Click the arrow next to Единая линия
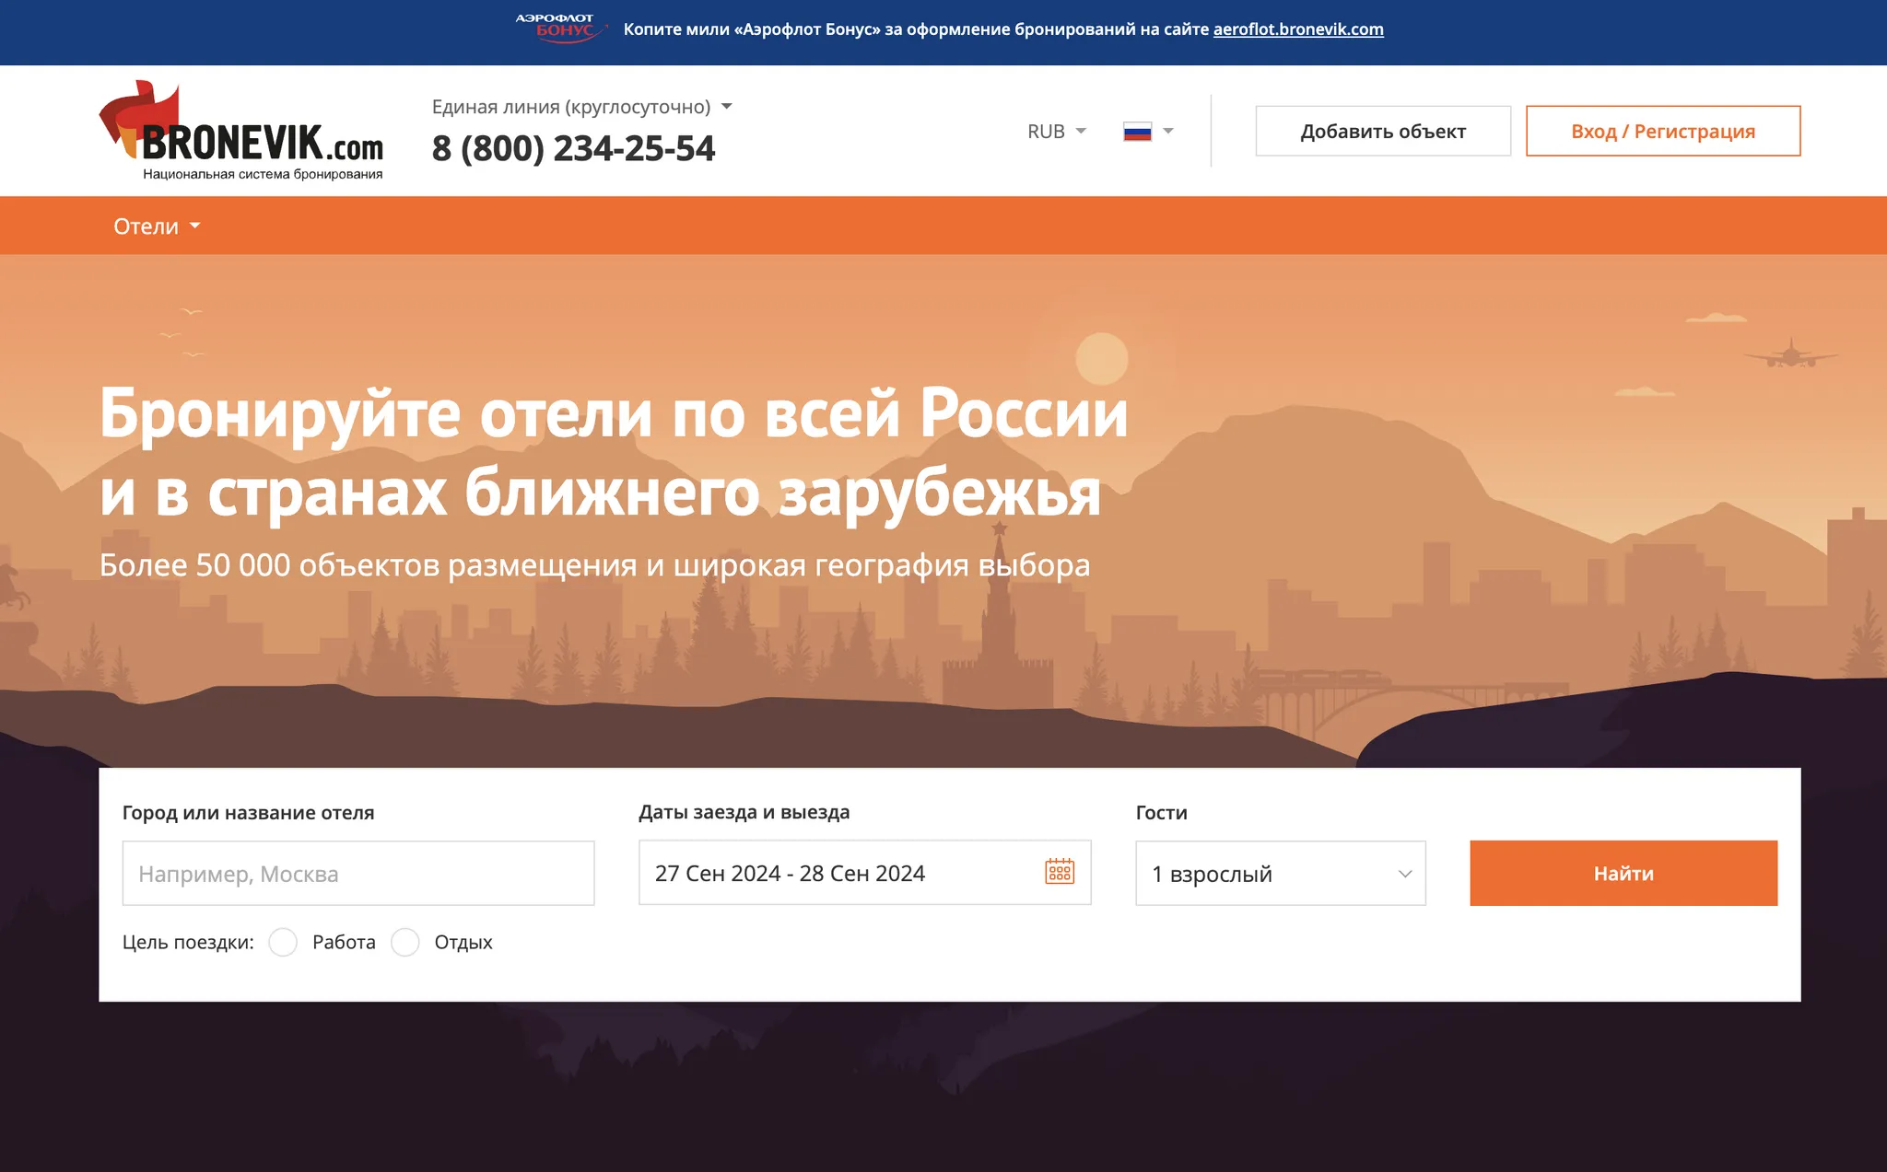Screen dimensions: 1887x1172 (x=727, y=107)
